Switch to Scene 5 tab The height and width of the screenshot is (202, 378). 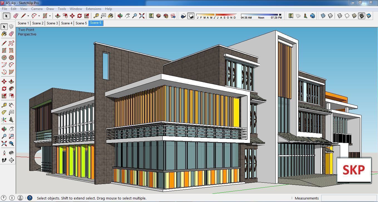(x=81, y=23)
